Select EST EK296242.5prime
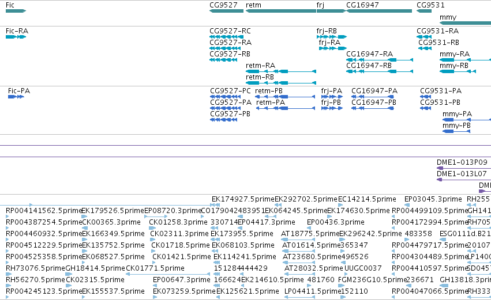491x300 pixels. pyautogui.click(x=370, y=234)
